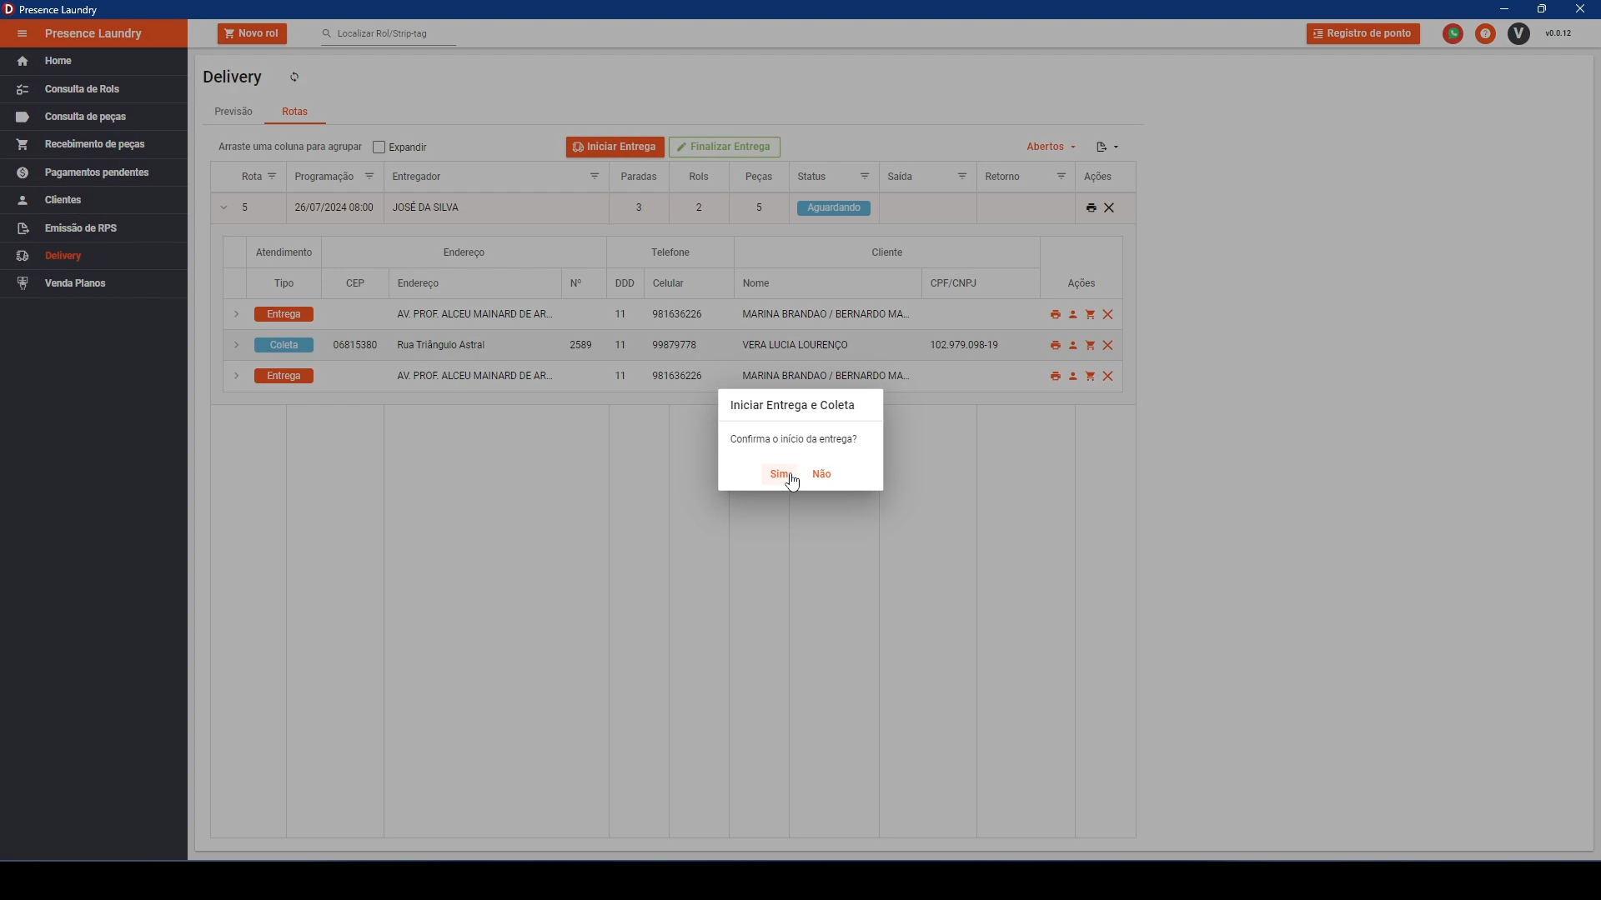Click the JOSÉ DA SILVA entregador cell
This screenshot has width=1601, height=900.
(497, 208)
